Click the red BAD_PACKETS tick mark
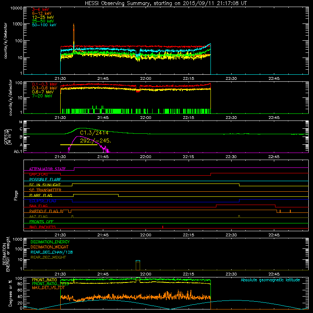Viewport: 313px width, 313px height. (163, 227)
